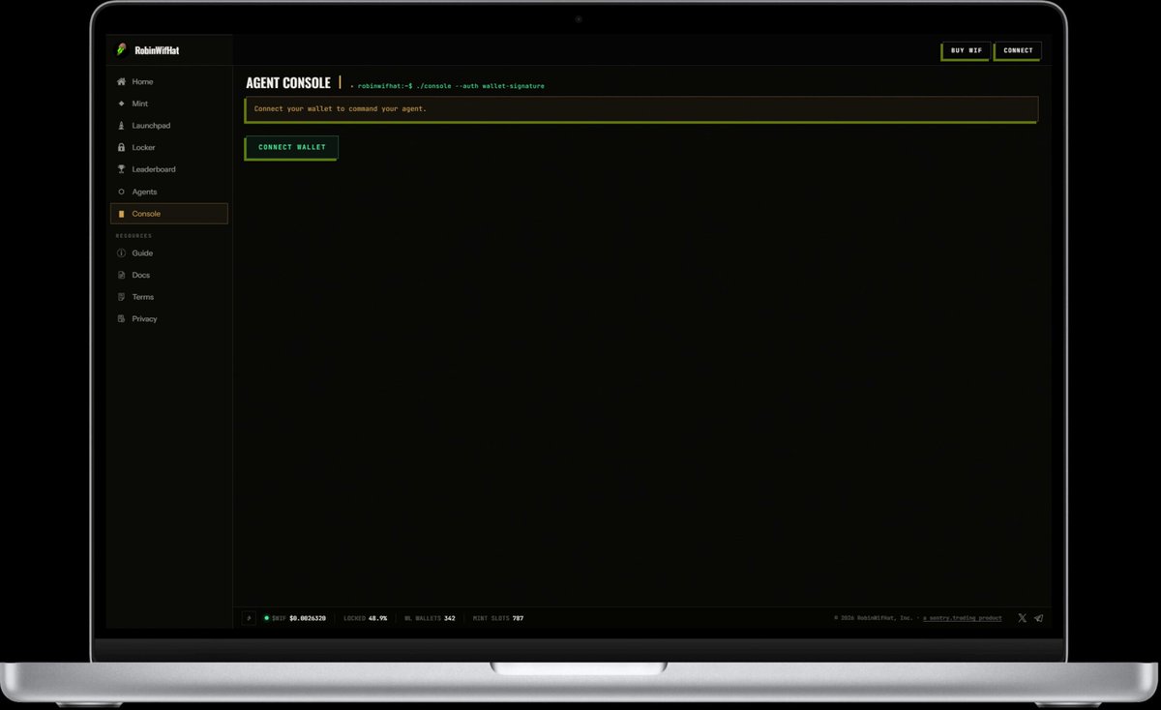This screenshot has height=710, width=1161.
Task: Click the top-bar CONNECT button
Action: [x=1018, y=50]
